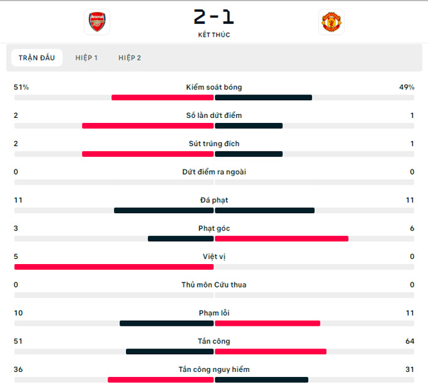Click the Số lần dứt điểm label
Viewport: 428px width, 387px height.
click(214, 115)
